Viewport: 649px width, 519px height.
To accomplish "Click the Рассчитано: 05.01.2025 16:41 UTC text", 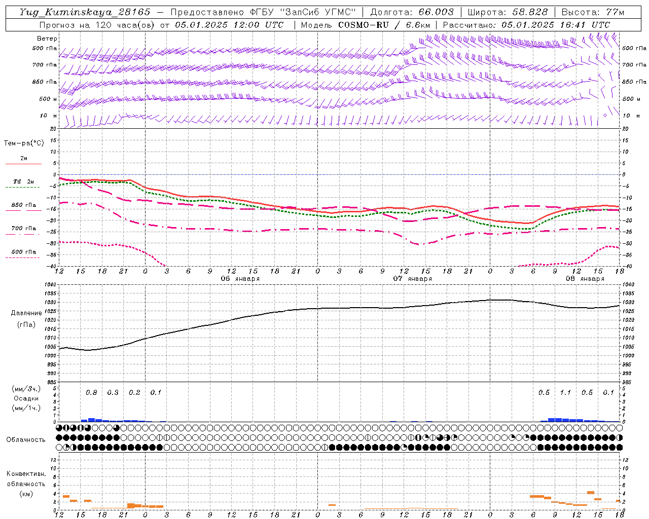I will (526, 25).
